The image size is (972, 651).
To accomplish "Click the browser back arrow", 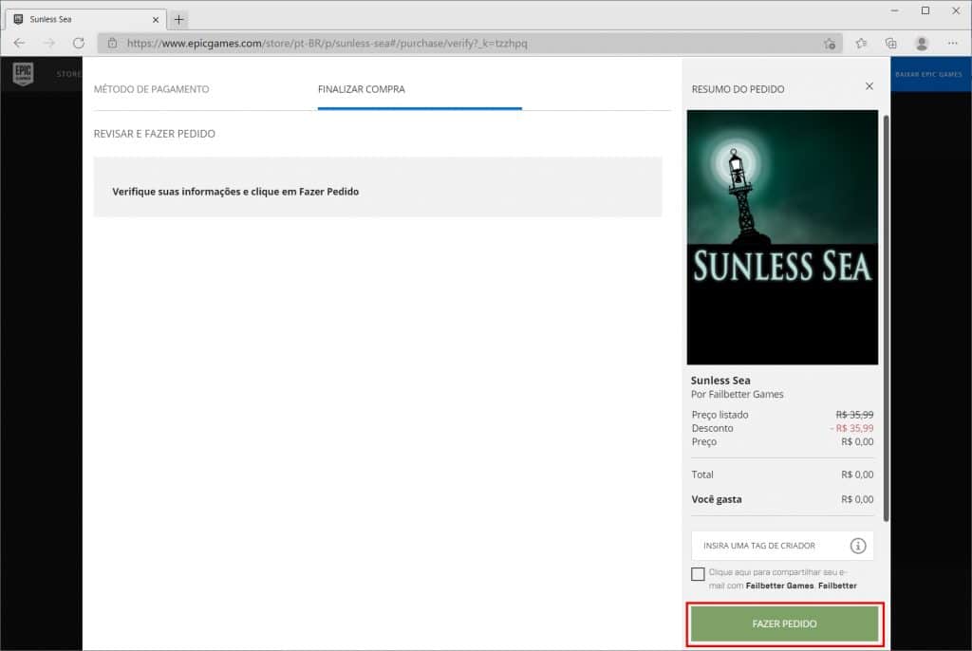I will point(19,44).
